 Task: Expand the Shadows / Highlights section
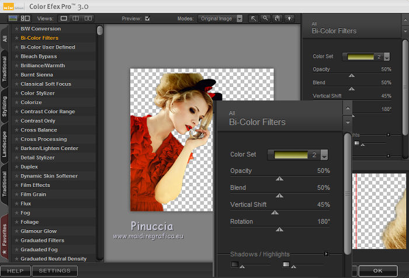point(326,254)
